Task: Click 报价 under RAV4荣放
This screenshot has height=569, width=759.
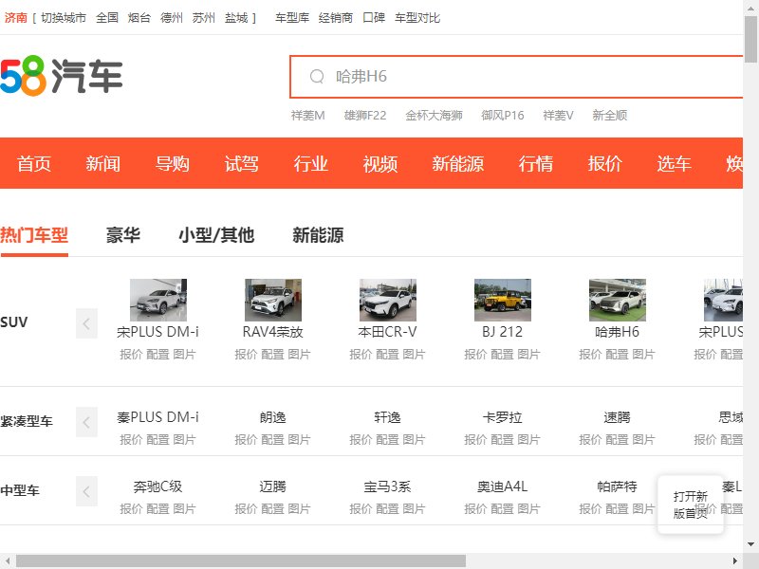Action: point(246,354)
